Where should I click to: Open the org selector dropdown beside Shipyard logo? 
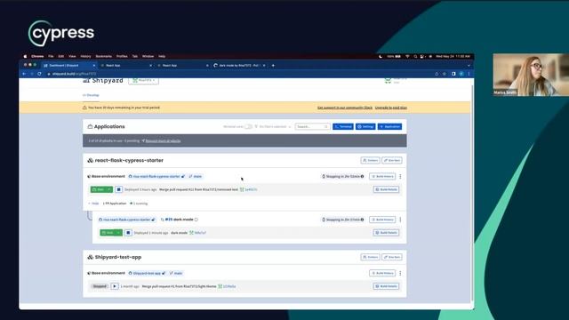point(143,81)
